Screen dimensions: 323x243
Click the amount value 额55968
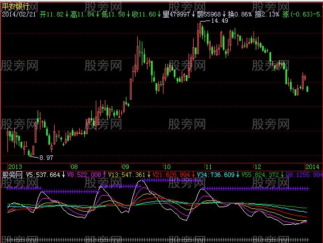click(x=208, y=14)
